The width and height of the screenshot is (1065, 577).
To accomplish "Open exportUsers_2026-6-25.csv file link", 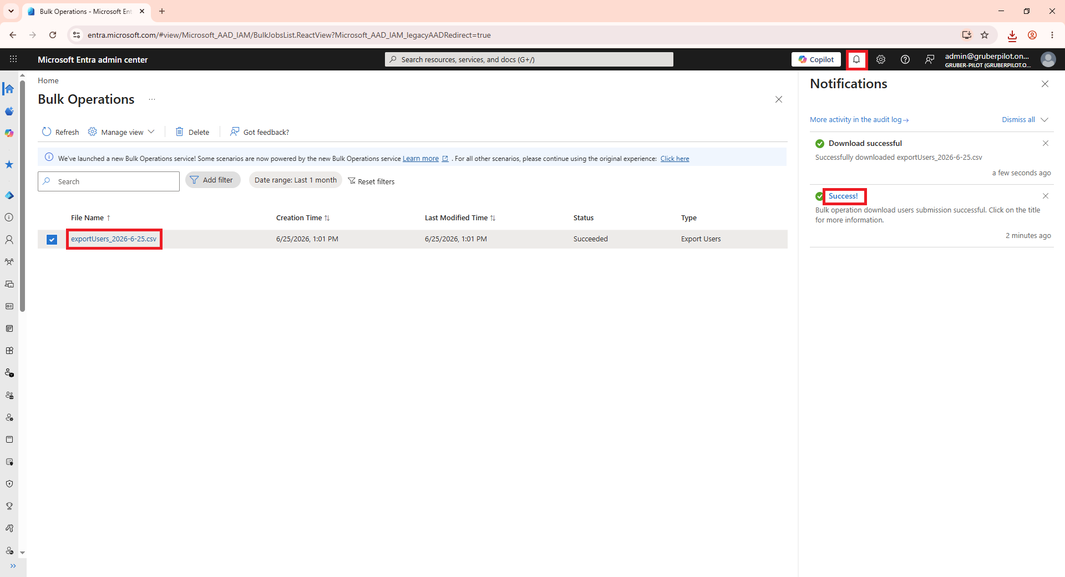I will (114, 239).
